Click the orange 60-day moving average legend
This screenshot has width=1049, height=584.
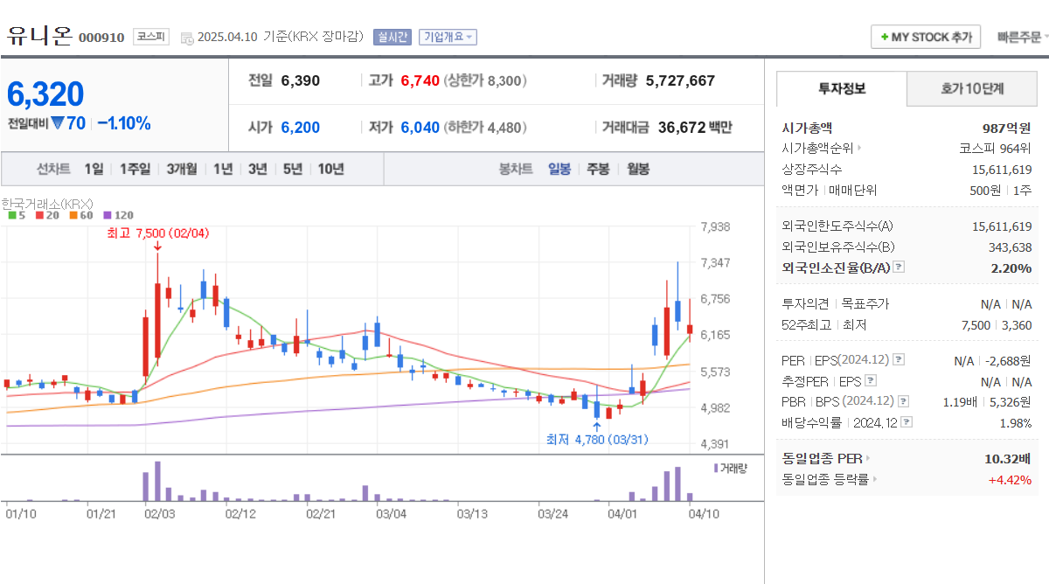(81, 214)
